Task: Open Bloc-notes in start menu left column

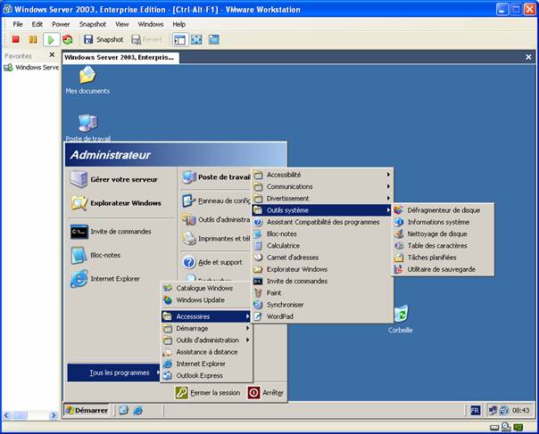Action: pyautogui.click(x=95, y=255)
